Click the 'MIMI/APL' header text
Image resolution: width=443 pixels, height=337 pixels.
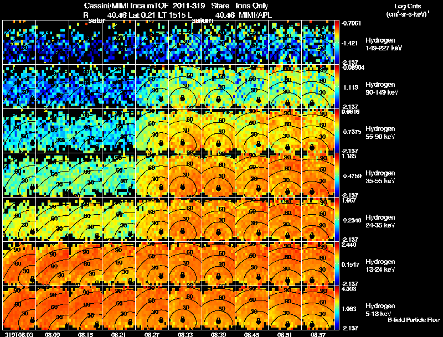pyautogui.click(x=255, y=15)
